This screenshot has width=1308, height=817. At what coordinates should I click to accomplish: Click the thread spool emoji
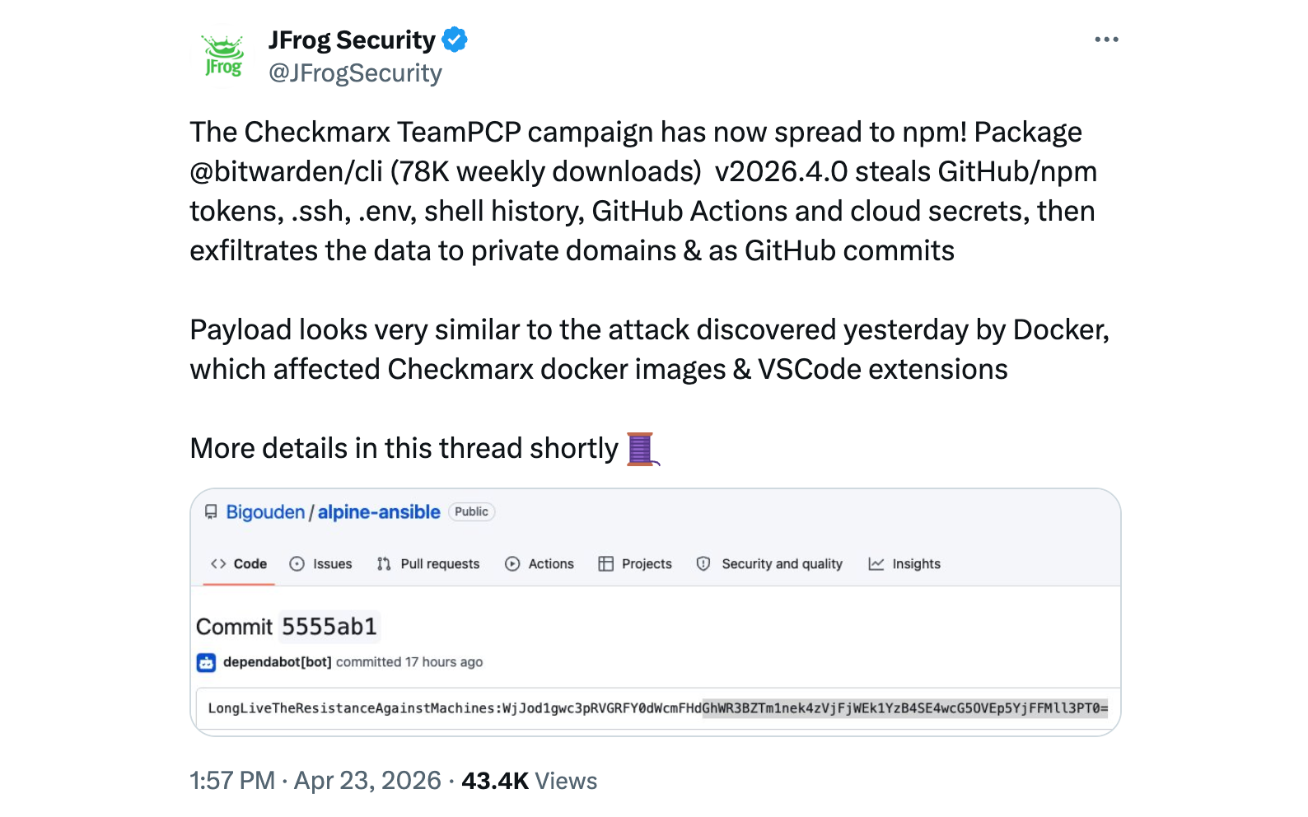[642, 449]
